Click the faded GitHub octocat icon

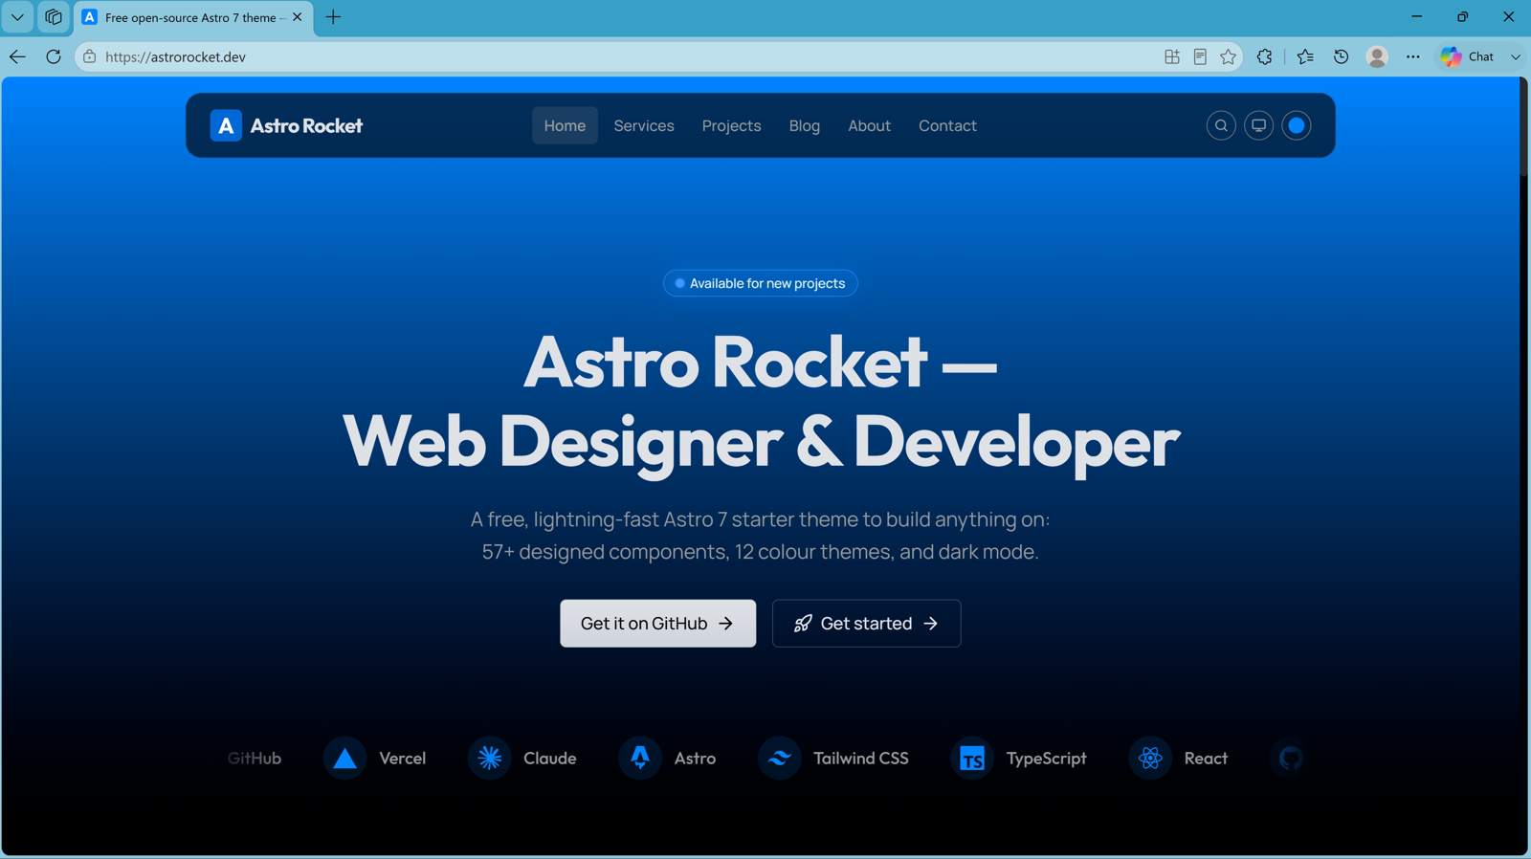(x=1290, y=759)
